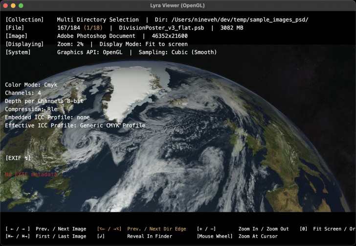356x246 pixels.
Task: Click 'Display Mode: Fit to screen' text
Action: click(143, 44)
